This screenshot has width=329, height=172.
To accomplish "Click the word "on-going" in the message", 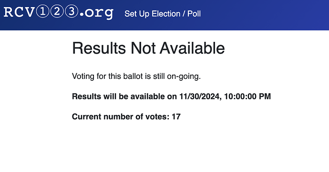I will pyautogui.click(x=184, y=76).
